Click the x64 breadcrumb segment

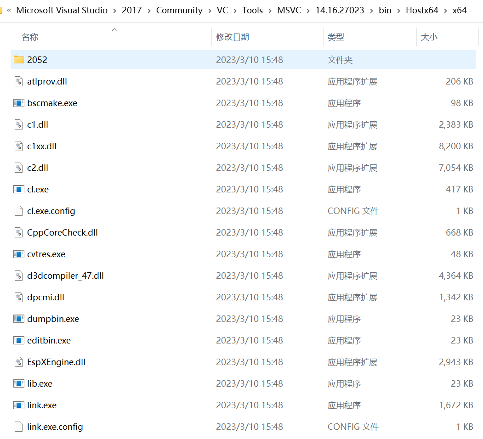(460, 10)
